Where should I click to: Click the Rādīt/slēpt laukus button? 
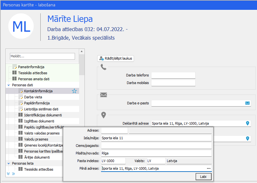tap(116, 58)
